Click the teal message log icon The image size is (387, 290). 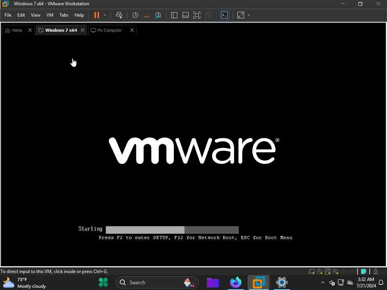pyautogui.click(x=364, y=271)
